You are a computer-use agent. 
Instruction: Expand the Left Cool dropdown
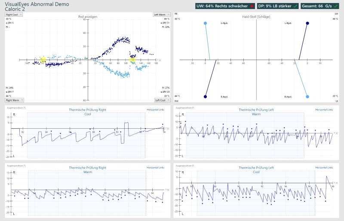pyautogui.click(x=162, y=100)
